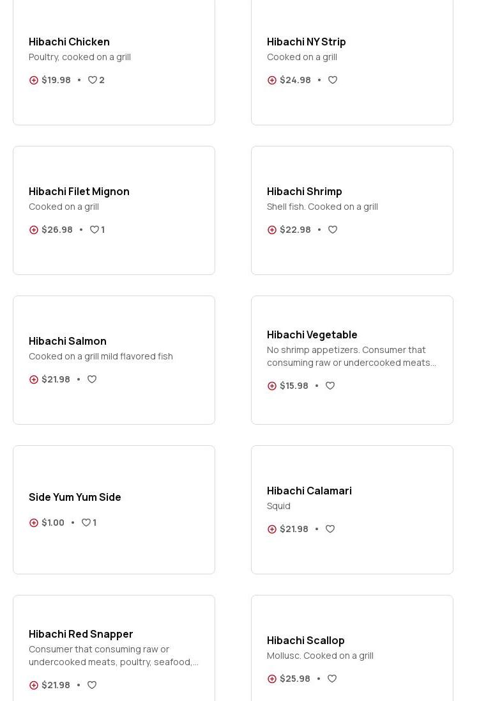Screen dimensions: 479x701
Task: Add Hibachi NY Strip using plus icon
Action: (272, 80)
